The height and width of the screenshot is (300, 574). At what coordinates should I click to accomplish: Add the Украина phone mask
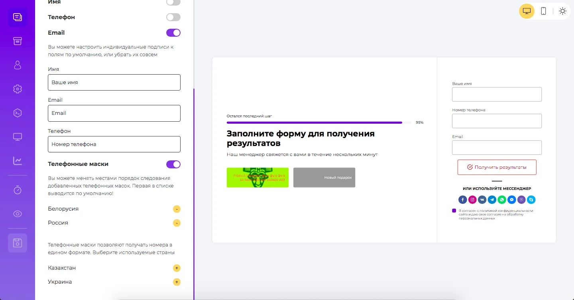(x=177, y=282)
